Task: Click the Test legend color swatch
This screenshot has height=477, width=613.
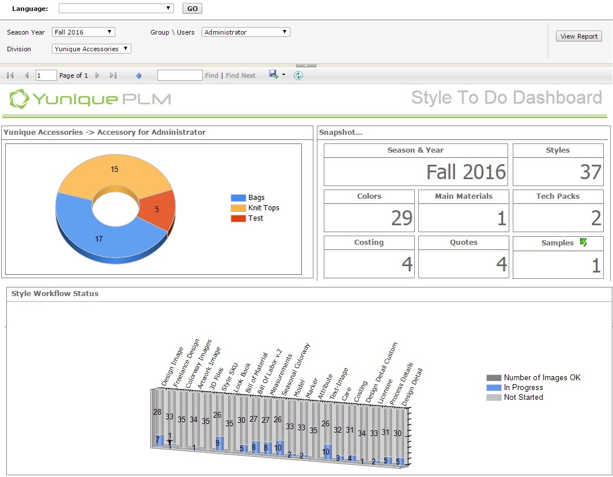Action: 238,218
